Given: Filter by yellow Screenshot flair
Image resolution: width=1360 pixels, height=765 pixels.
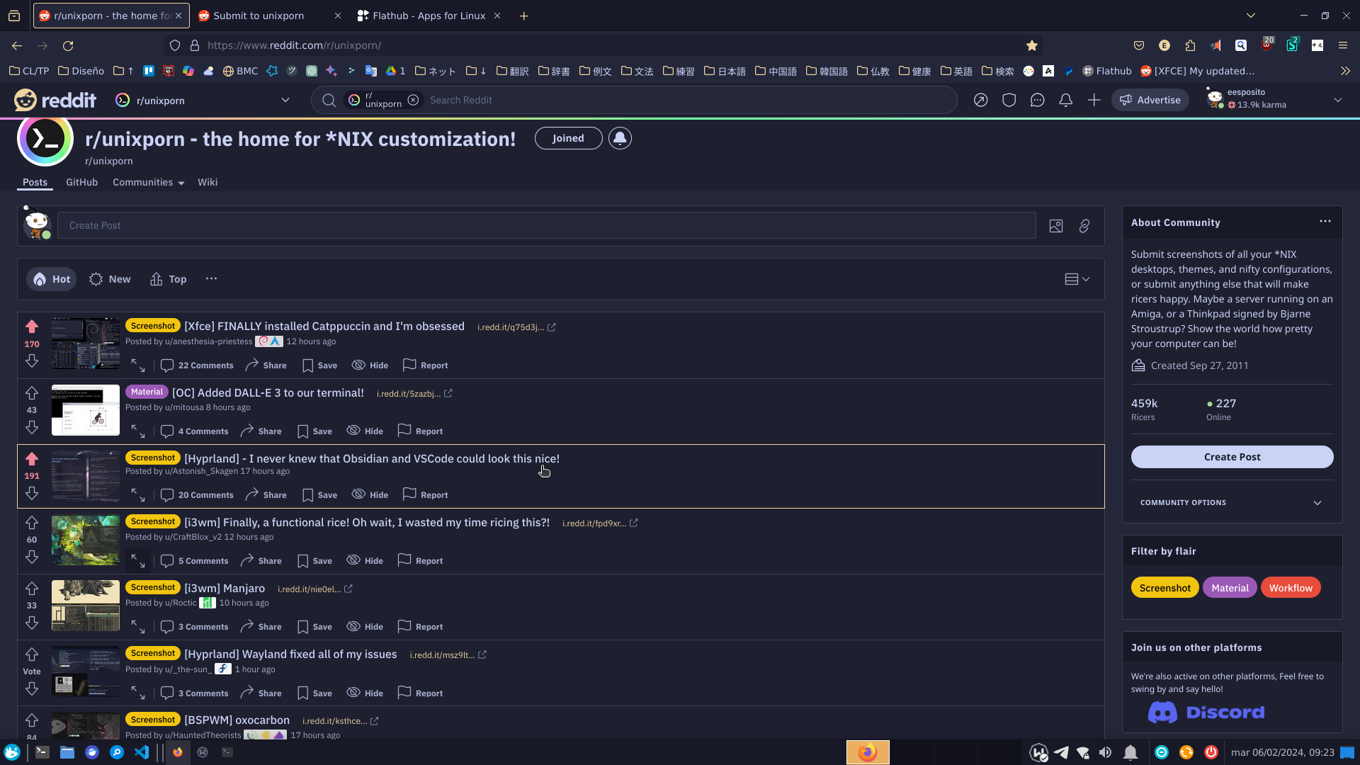Looking at the screenshot, I should (1164, 588).
